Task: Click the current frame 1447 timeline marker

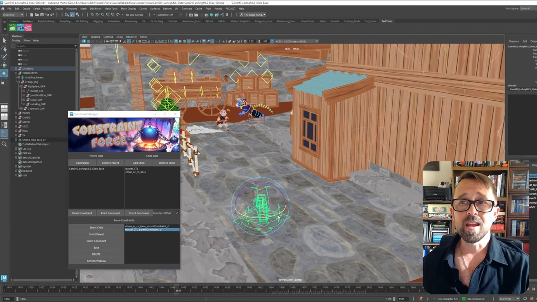Action: click(178, 289)
